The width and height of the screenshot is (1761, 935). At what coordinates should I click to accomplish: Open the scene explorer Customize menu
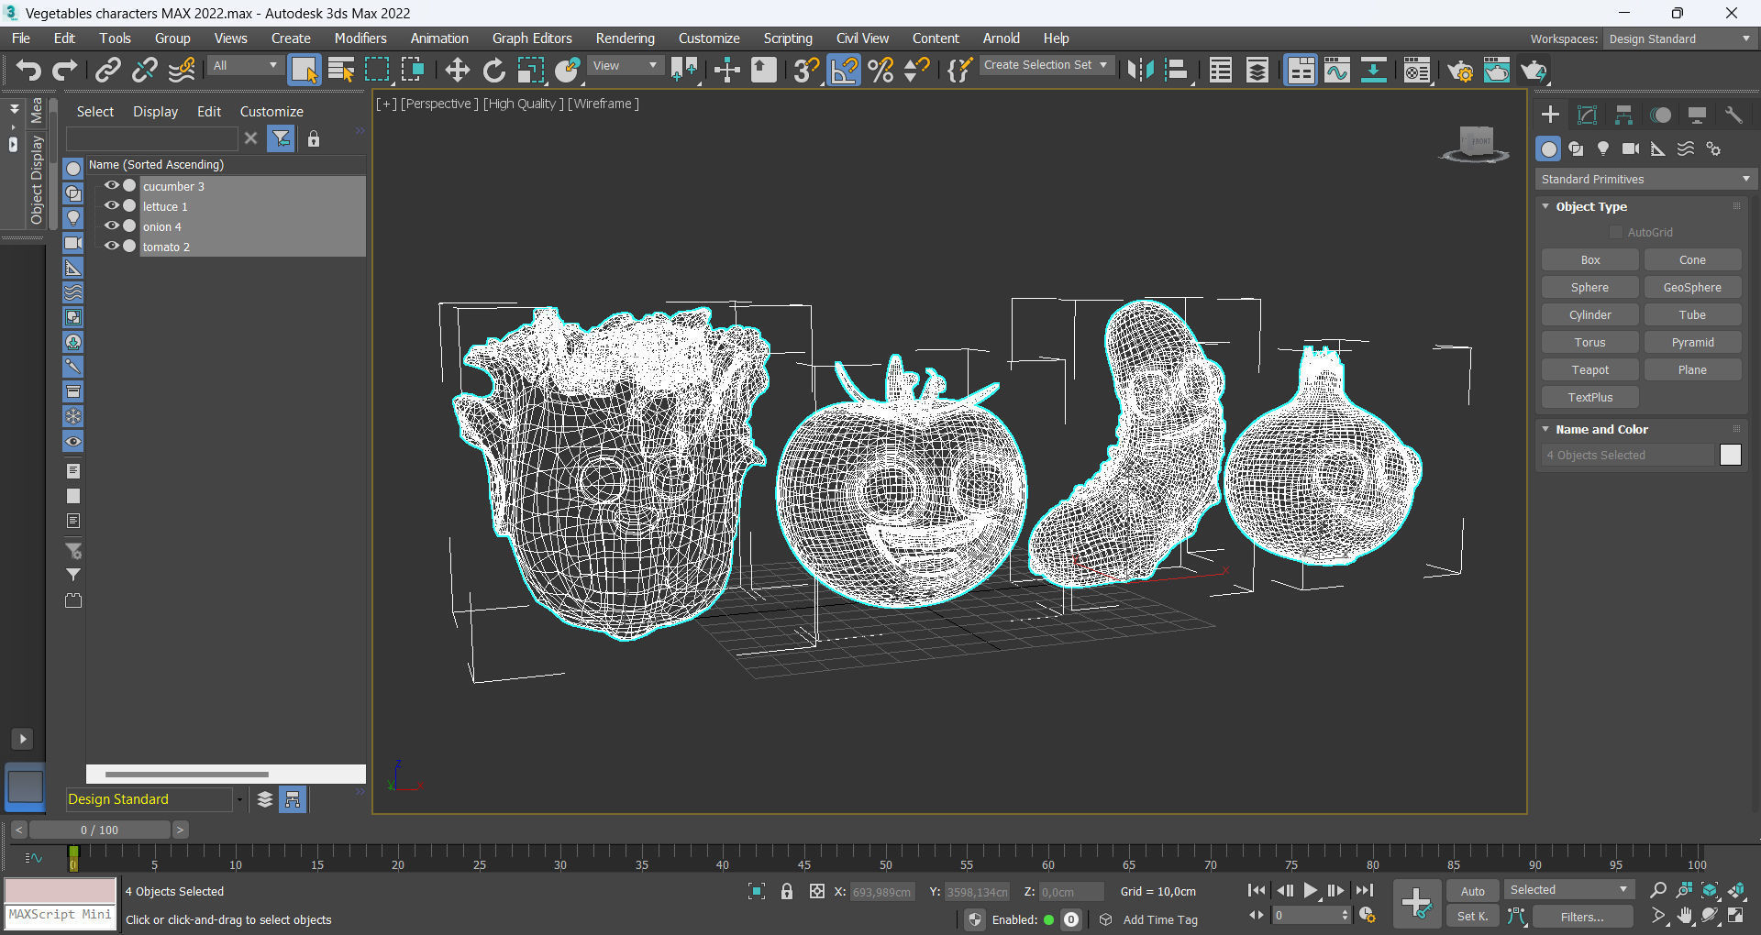click(x=271, y=111)
